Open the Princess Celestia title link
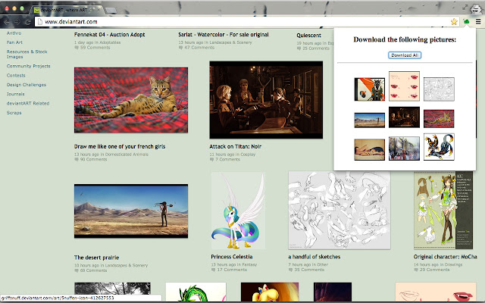 click(232, 257)
